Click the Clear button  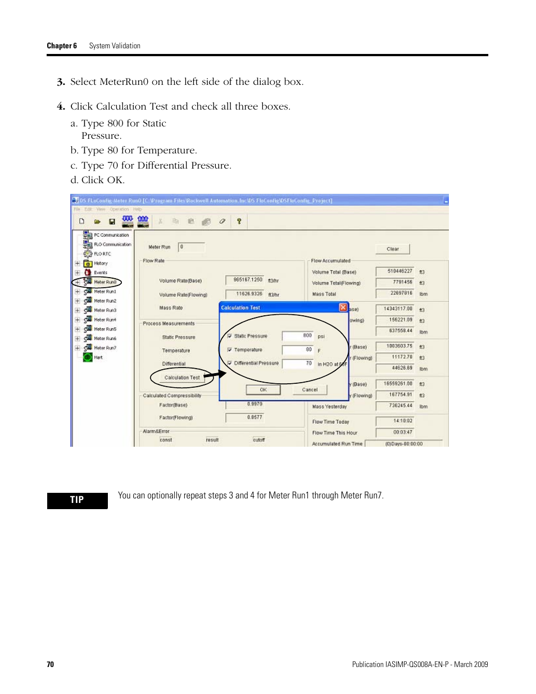pos(393,249)
